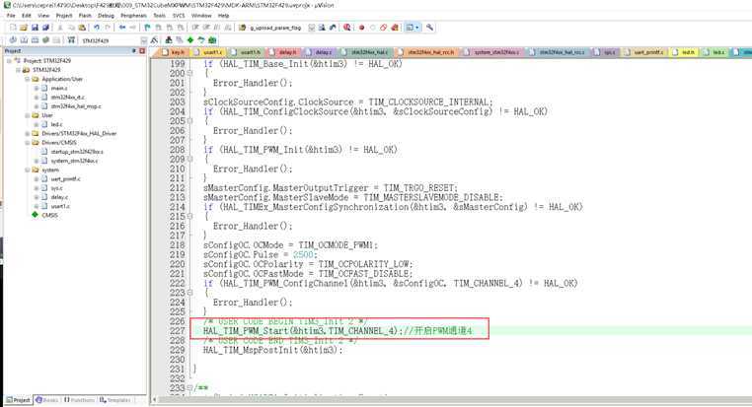Switch to the delay.h editor tab
The image size is (752, 407).
pos(283,52)
